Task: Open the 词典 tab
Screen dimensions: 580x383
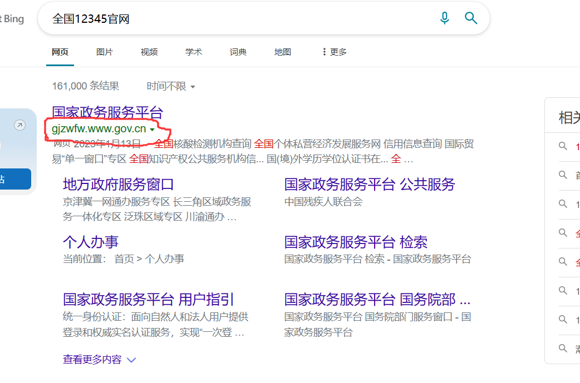Action: click(x=238, y=52)
